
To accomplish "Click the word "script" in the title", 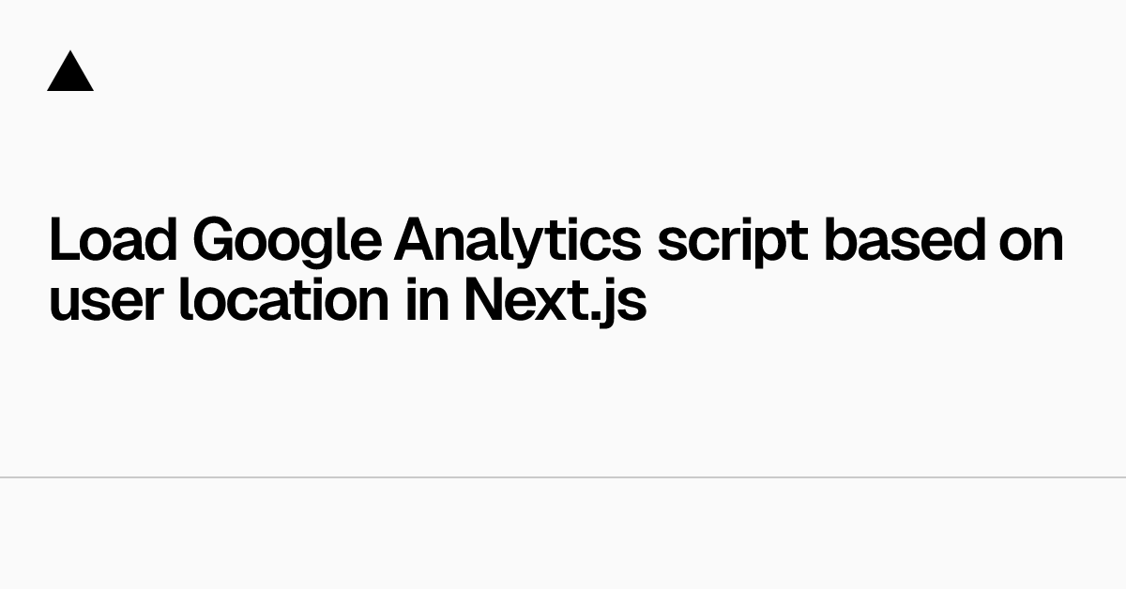I will [x=732, y=241].
